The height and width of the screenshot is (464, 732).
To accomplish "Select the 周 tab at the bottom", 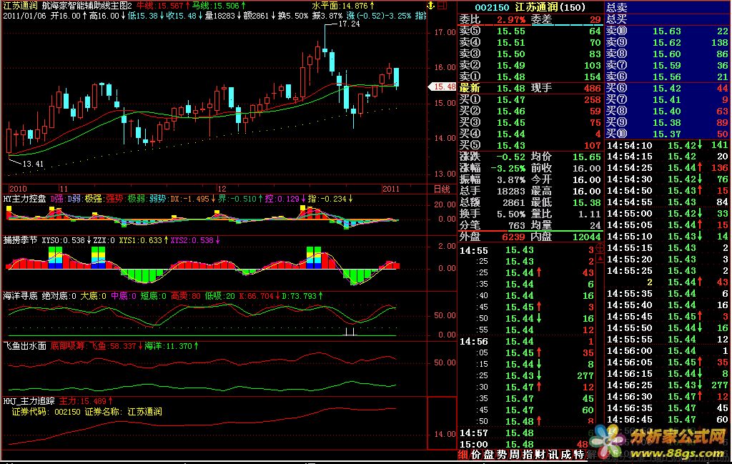I will (515, 454).
